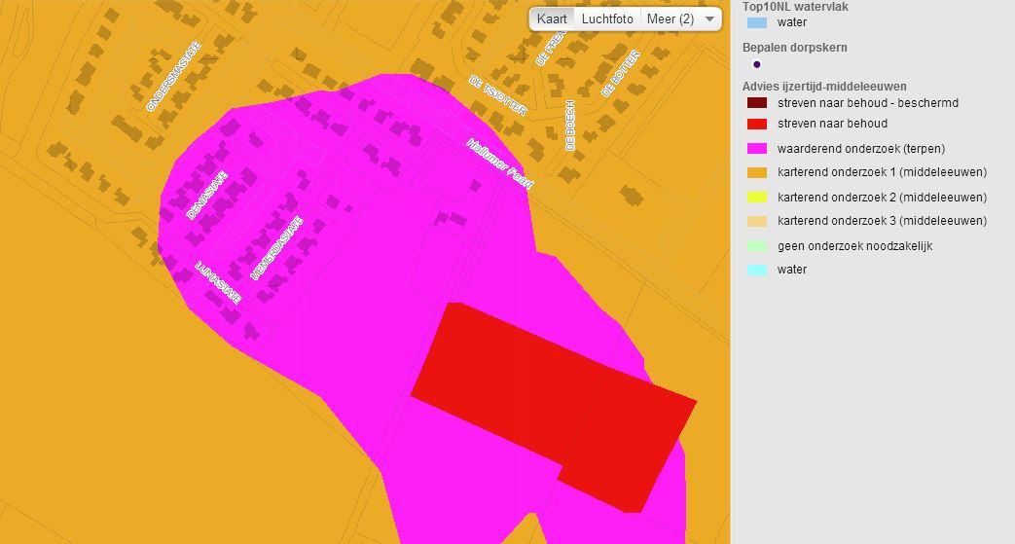Click the Bepalen dorpskern dot symbol
The image size is (1015, 544).
coord(757,64)
